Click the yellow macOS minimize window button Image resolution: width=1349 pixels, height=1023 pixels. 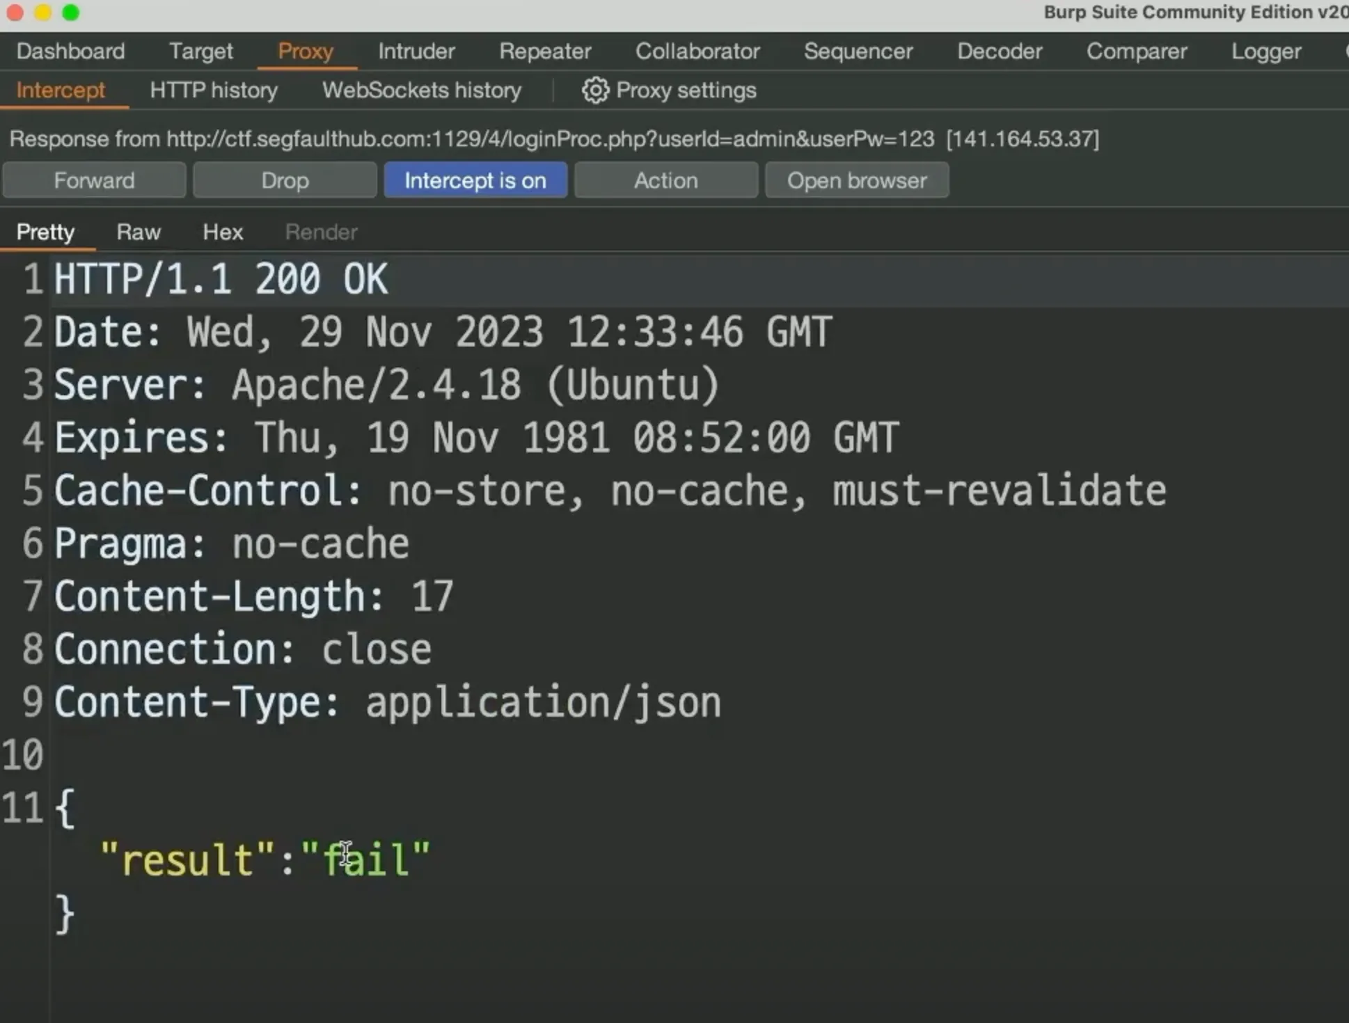point(43,13)
